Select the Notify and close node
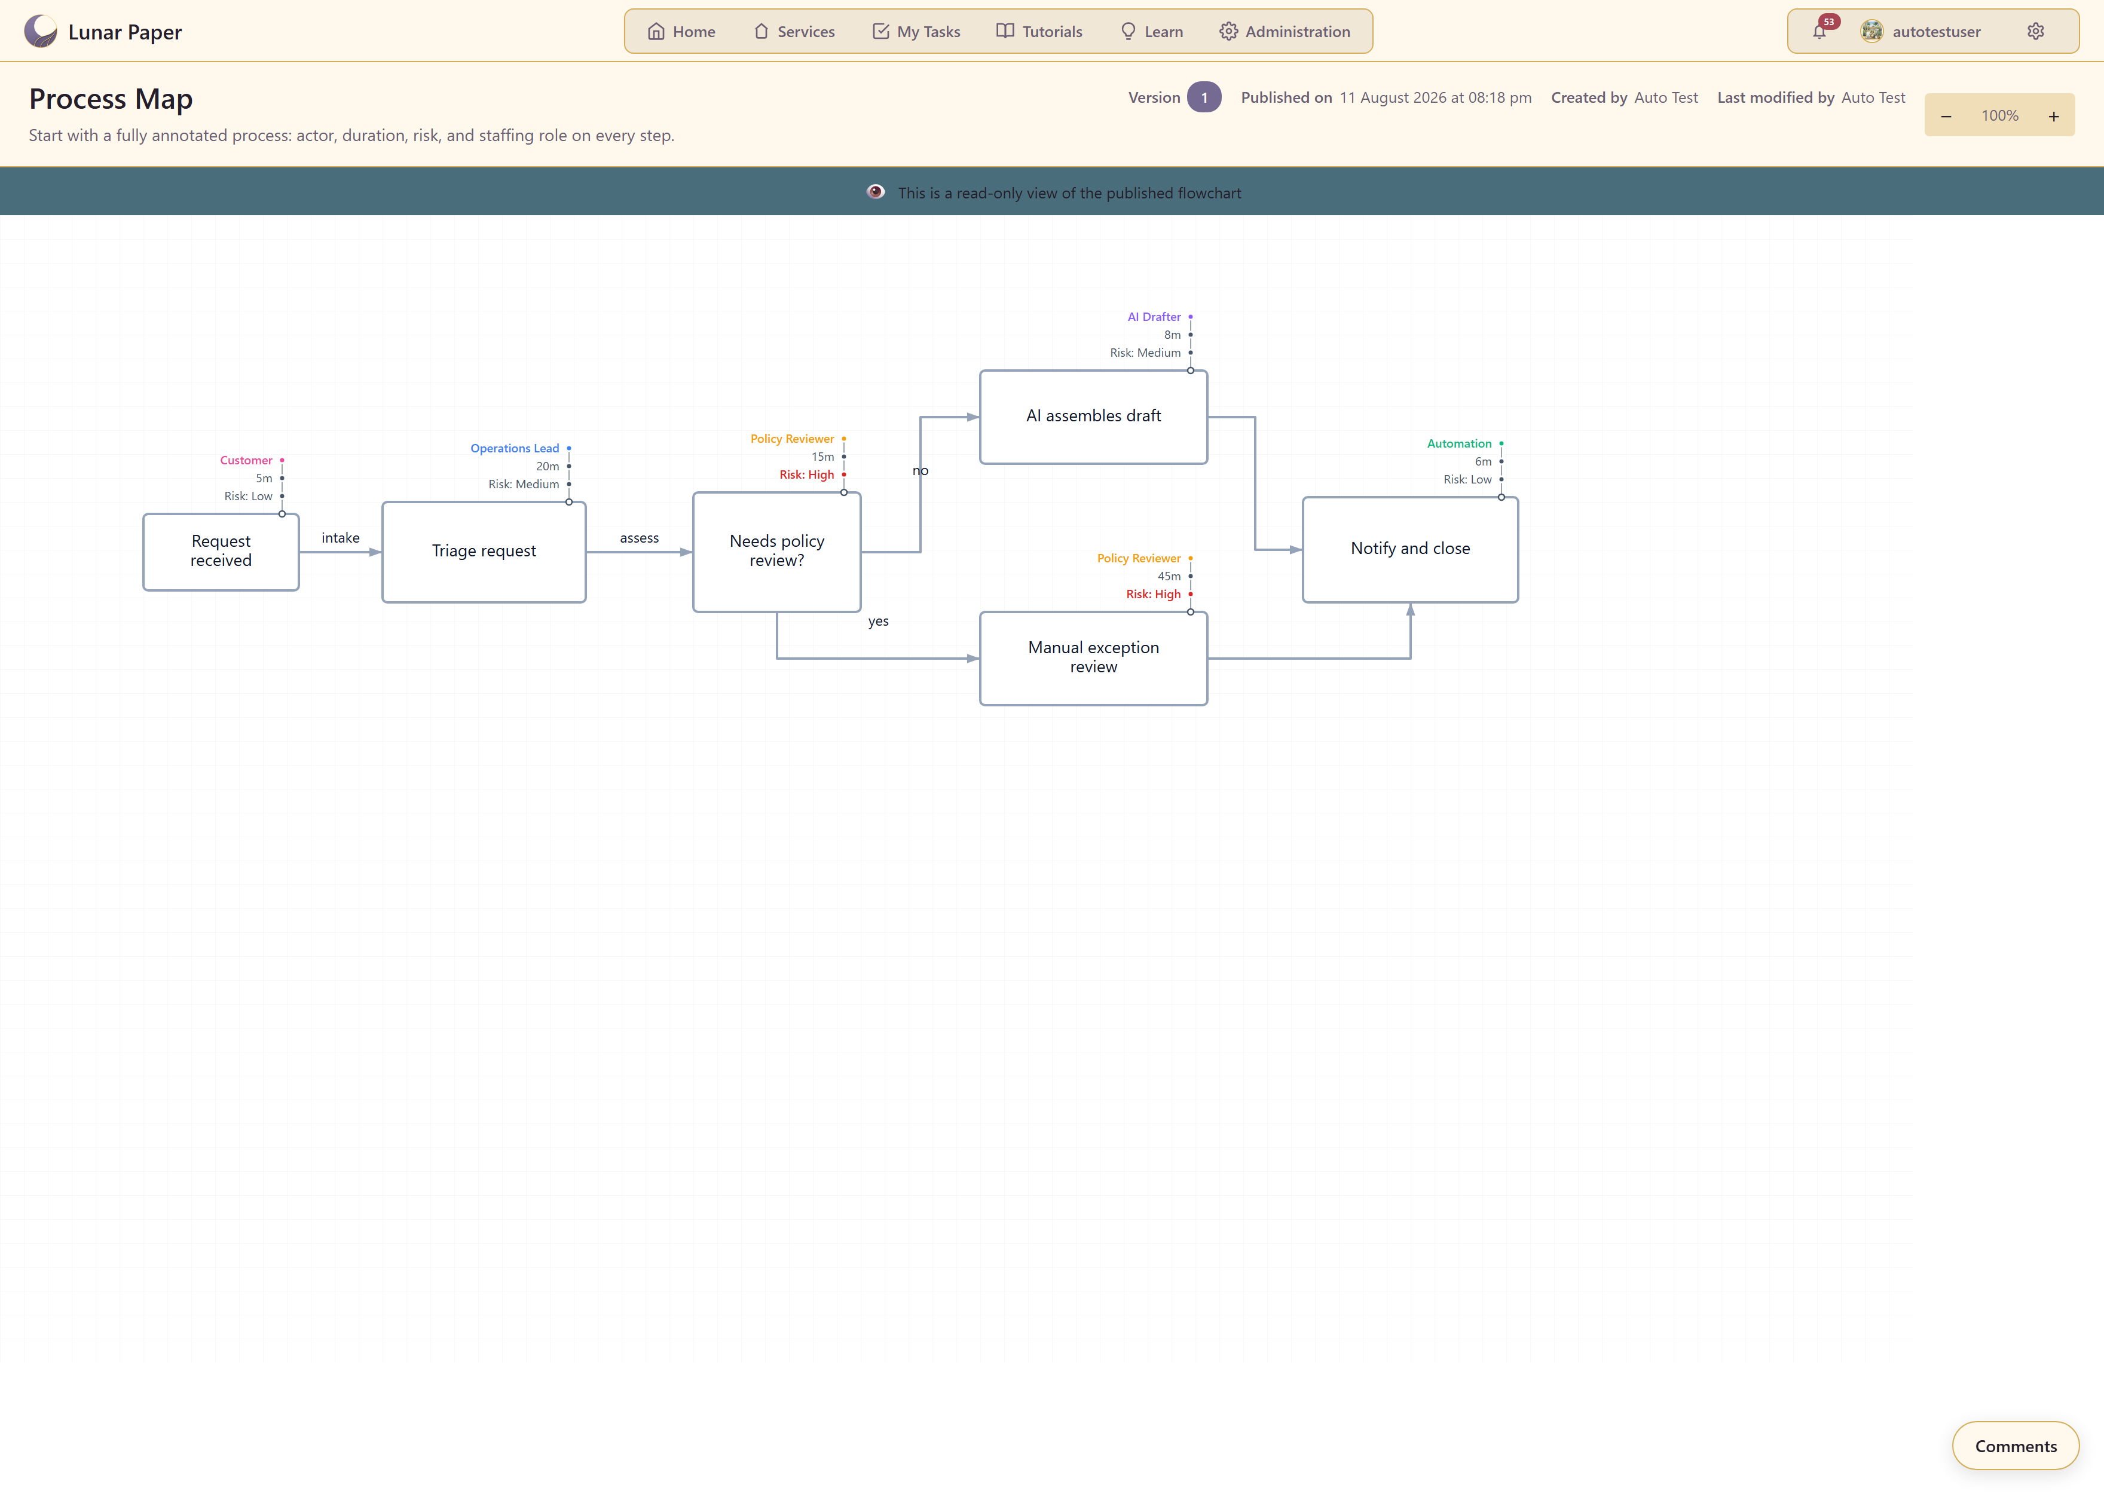Viewport: 2104px width, 1494px height. [1409, 549]
